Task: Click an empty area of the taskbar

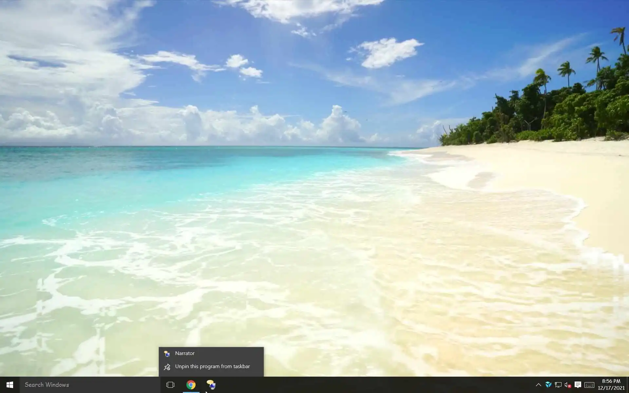Action: click(360, 385)
